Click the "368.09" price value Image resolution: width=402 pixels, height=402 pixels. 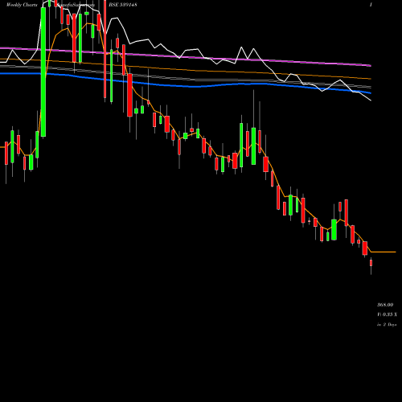click(385, 305)
